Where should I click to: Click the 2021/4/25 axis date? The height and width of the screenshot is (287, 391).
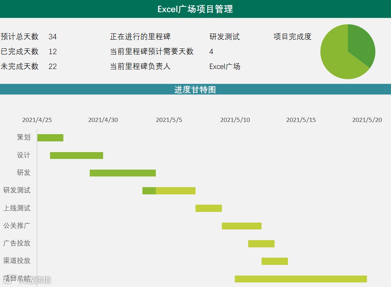(x=37, y=120)
